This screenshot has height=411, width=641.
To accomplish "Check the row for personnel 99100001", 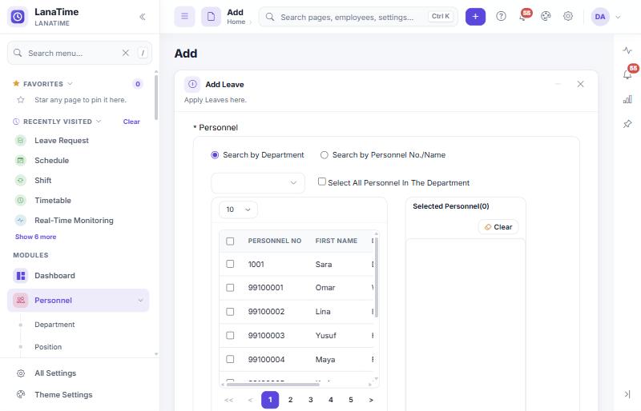I will pyautogui.click(x=230, y=288).
